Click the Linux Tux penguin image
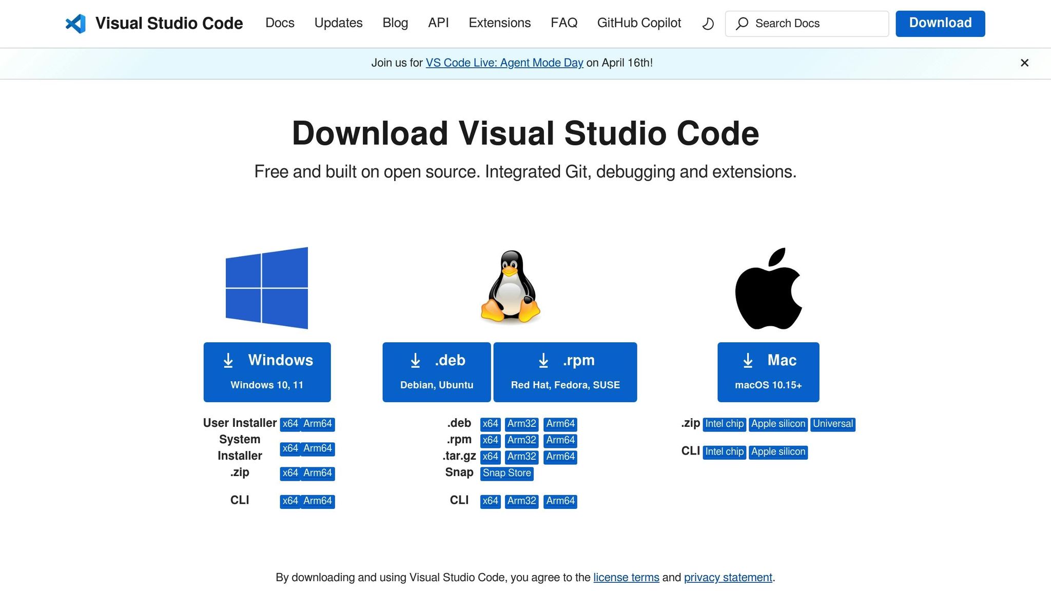The image size is (1051, 591). tap(511, 287)
